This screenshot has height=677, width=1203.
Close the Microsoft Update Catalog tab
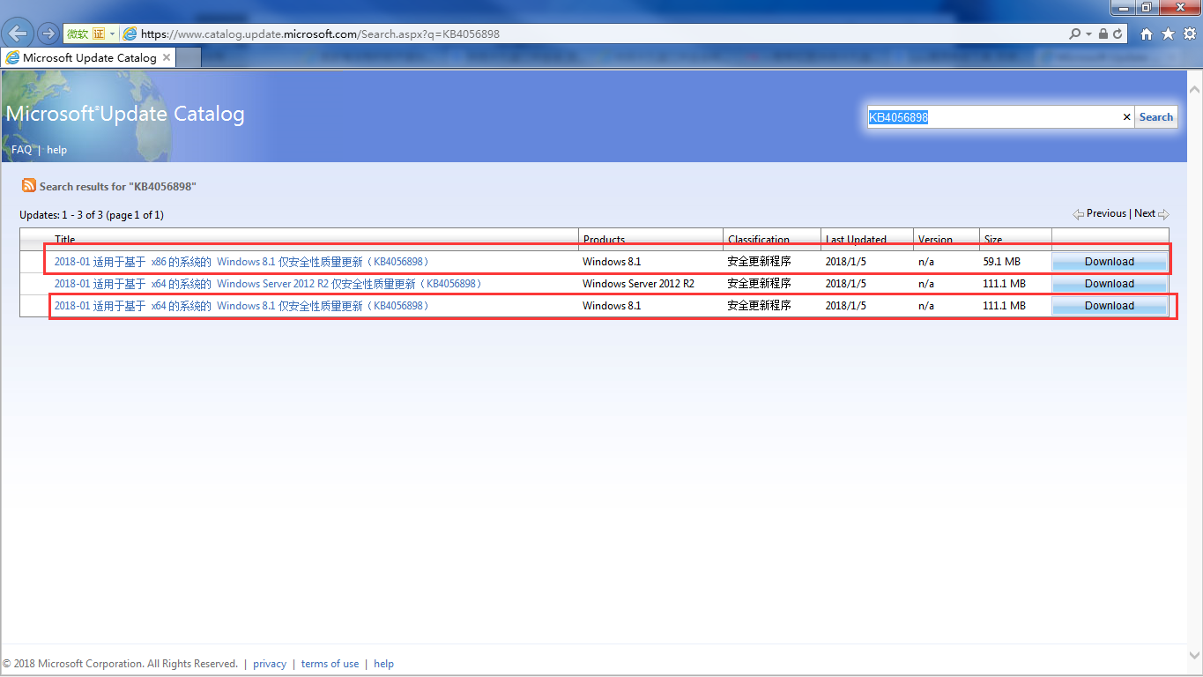[x=166, y=57]
